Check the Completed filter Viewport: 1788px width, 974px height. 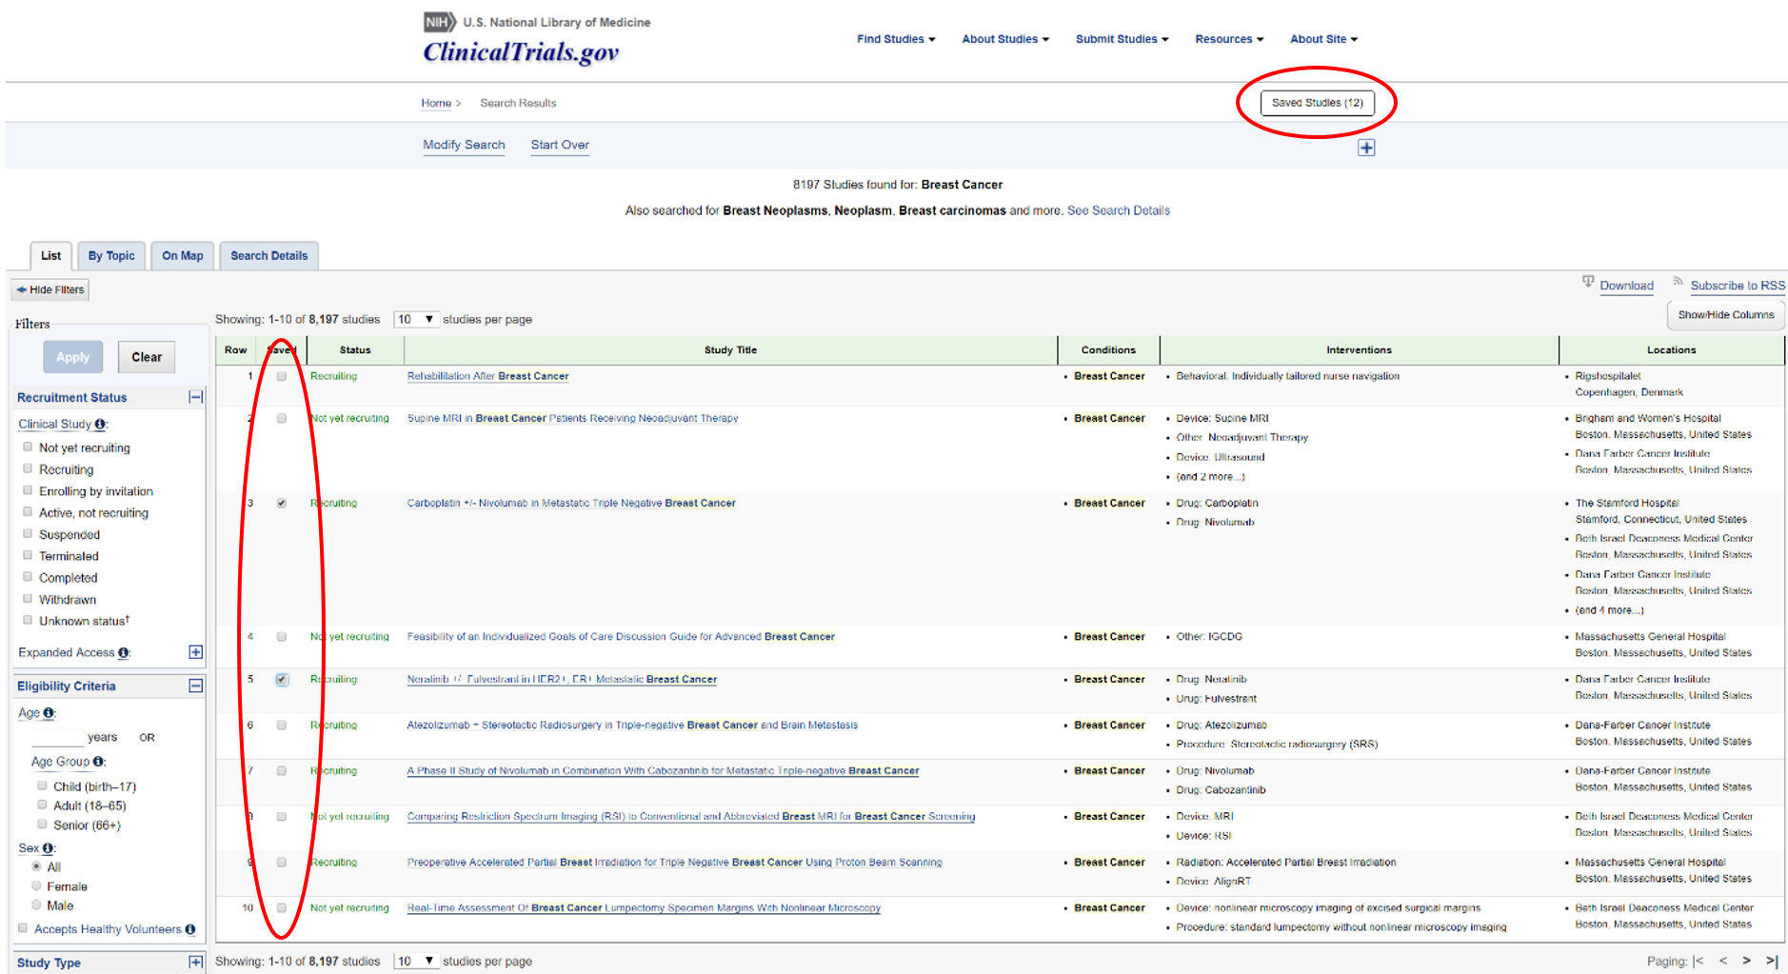28,577
